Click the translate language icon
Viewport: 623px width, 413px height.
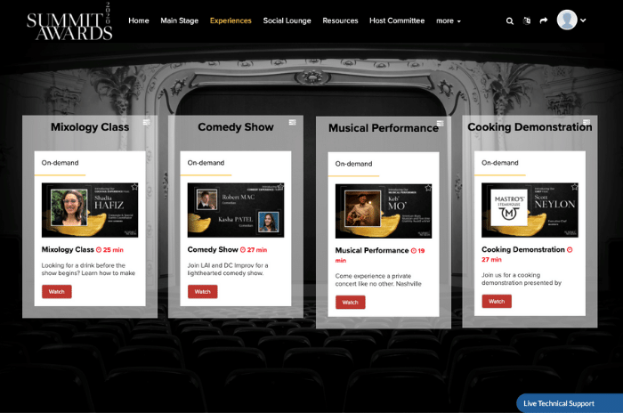click(x=527, y=20)
